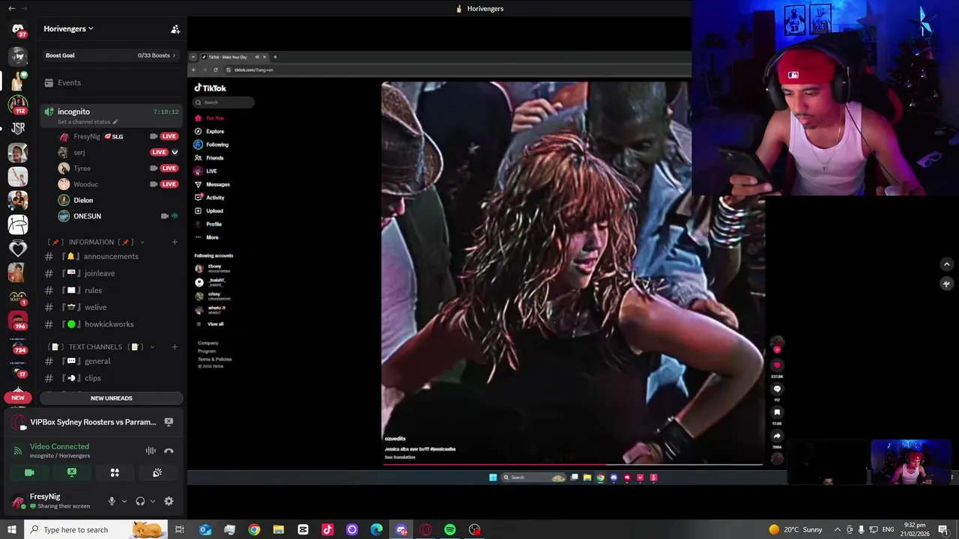This screenshot has height=539, width=959.
Task: Edit incognito channel status pencil
Action: click(115, 121)
